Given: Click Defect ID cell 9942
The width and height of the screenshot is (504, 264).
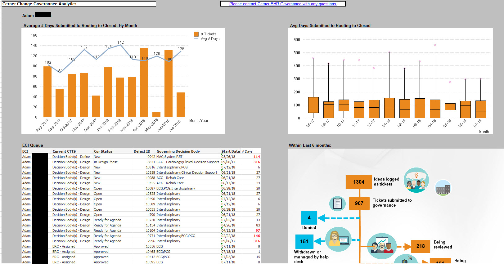Looking at the screenshot, I should 144,157.
